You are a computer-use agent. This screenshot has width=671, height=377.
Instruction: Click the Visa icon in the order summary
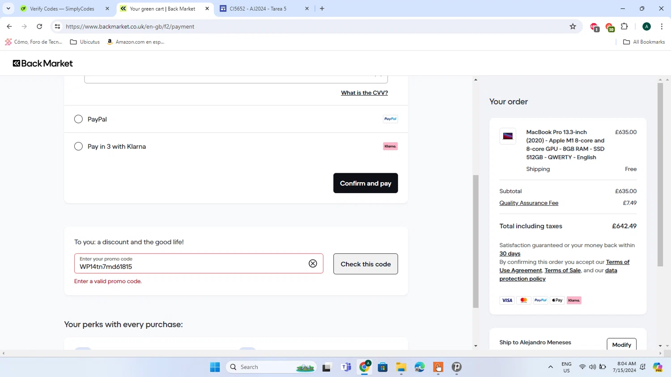(507, 300)
